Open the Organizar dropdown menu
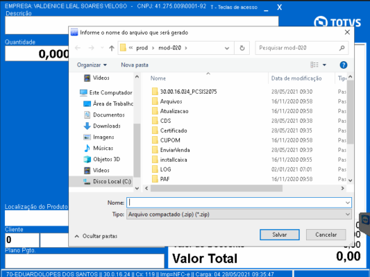This screenshot has width=370, height=277. coord(92,65)
